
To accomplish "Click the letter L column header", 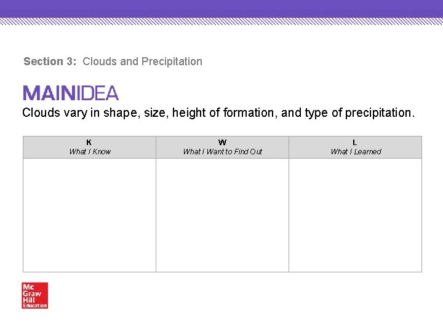I will [x=355, y=143].
